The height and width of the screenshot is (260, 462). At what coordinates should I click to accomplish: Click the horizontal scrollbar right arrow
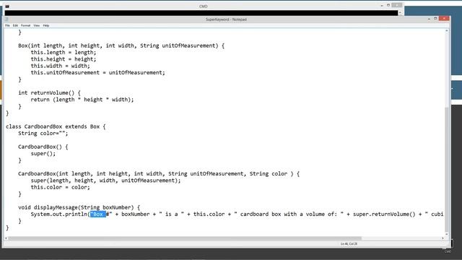443,238
